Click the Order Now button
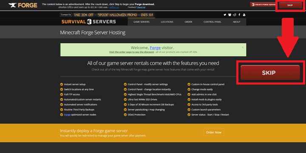Viewport: 306px width, 153px height. (214, 132)
